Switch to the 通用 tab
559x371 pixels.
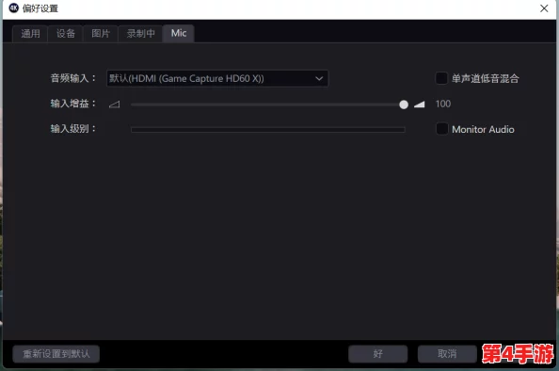click(30, 34)
